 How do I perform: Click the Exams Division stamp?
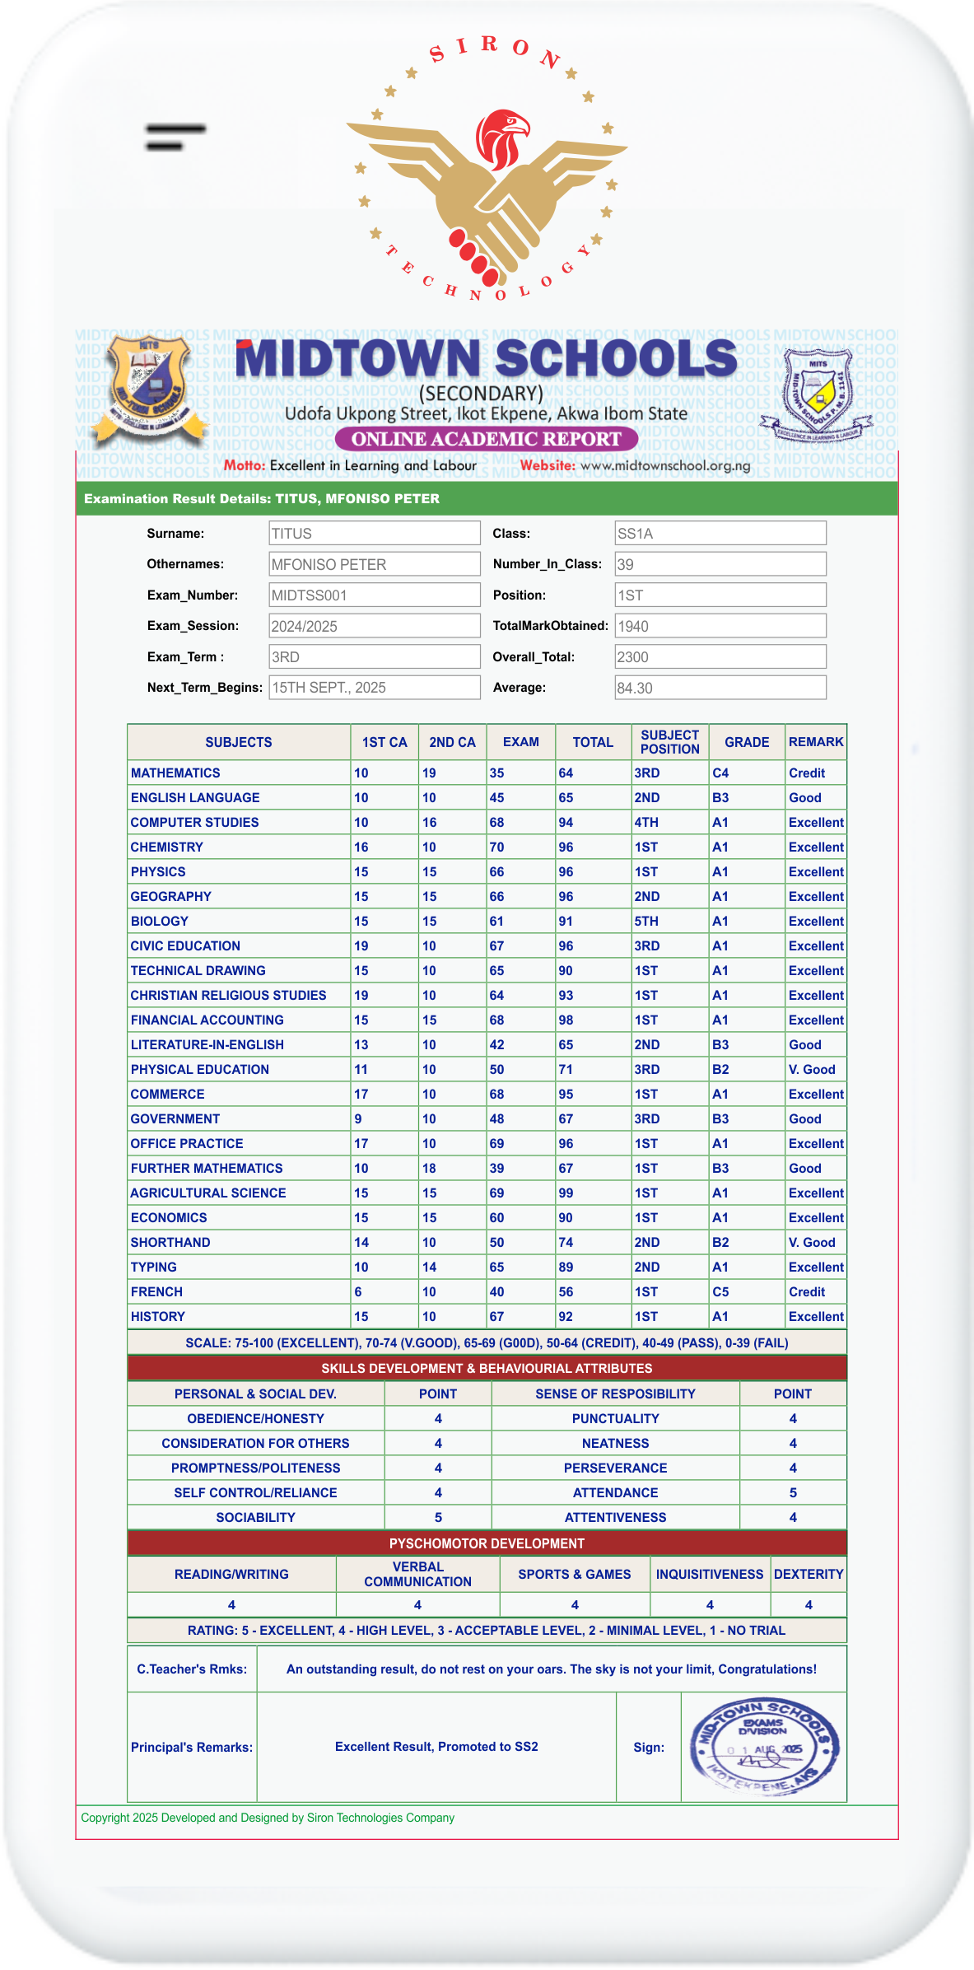click(763, 1748)
